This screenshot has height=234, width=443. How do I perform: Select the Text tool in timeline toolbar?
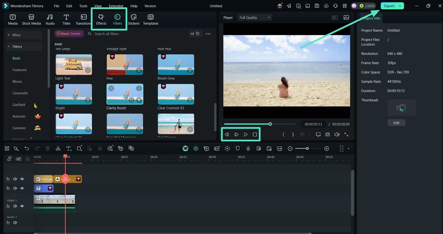pos(68,148)
